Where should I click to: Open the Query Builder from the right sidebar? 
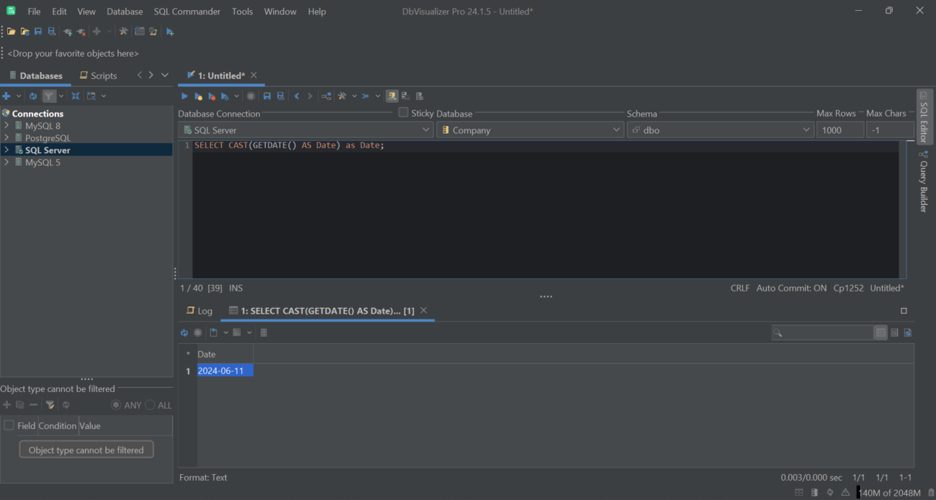tap(924, 184)
